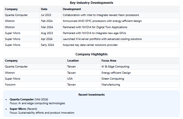183x119 pixels.
Task: Click 'AI & Edge Computing' focus cell
Action: (140, 67)
